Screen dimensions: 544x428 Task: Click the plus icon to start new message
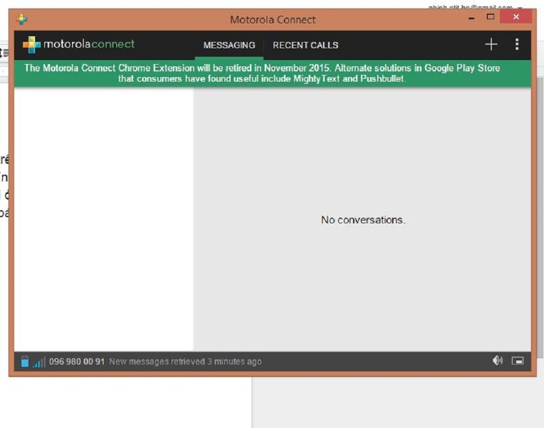coord(491,44)
